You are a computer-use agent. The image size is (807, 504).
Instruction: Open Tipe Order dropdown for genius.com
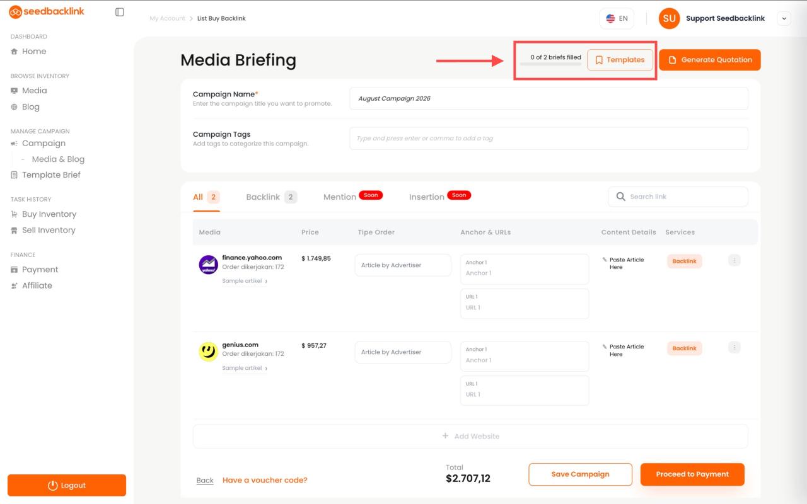[403, 352]
